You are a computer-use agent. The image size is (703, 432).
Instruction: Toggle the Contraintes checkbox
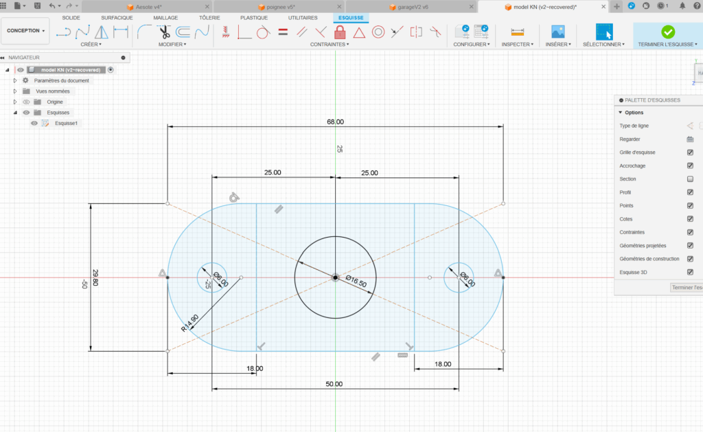click(690, 232)
